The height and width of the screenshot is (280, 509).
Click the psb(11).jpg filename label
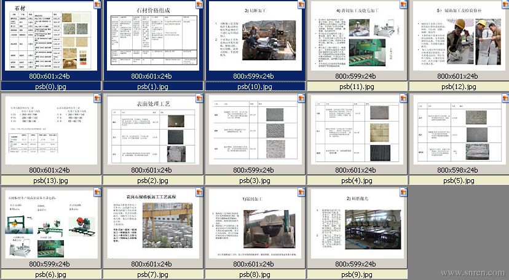(357, 87)
